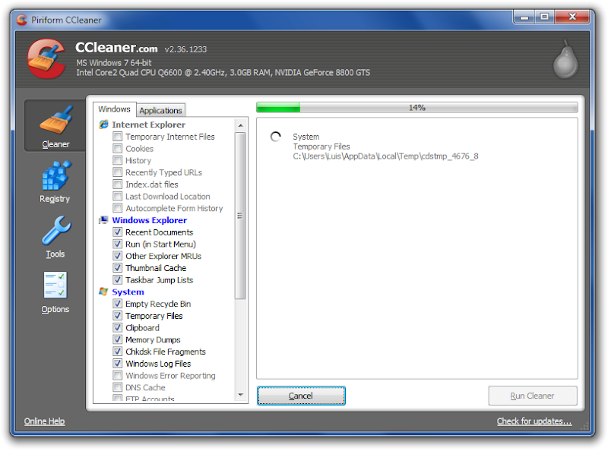Uncheck Thumbnail Cache checkbox
Screen dimensions: 608x451
point(117,268)
